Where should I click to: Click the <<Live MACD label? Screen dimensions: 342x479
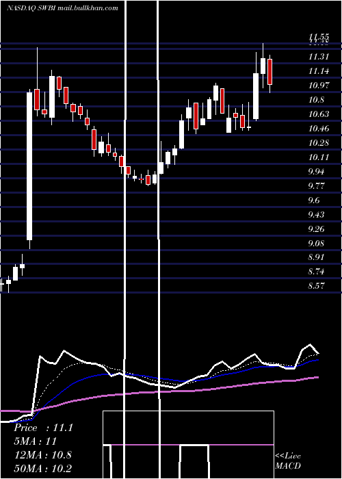(x=288, y=461)
